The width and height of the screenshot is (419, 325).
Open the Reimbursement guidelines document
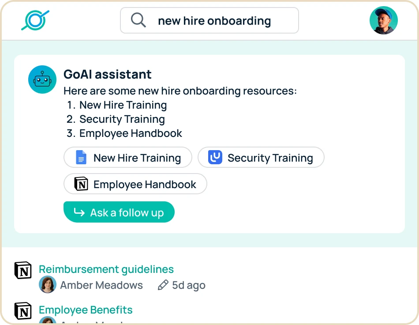[106, 269]
